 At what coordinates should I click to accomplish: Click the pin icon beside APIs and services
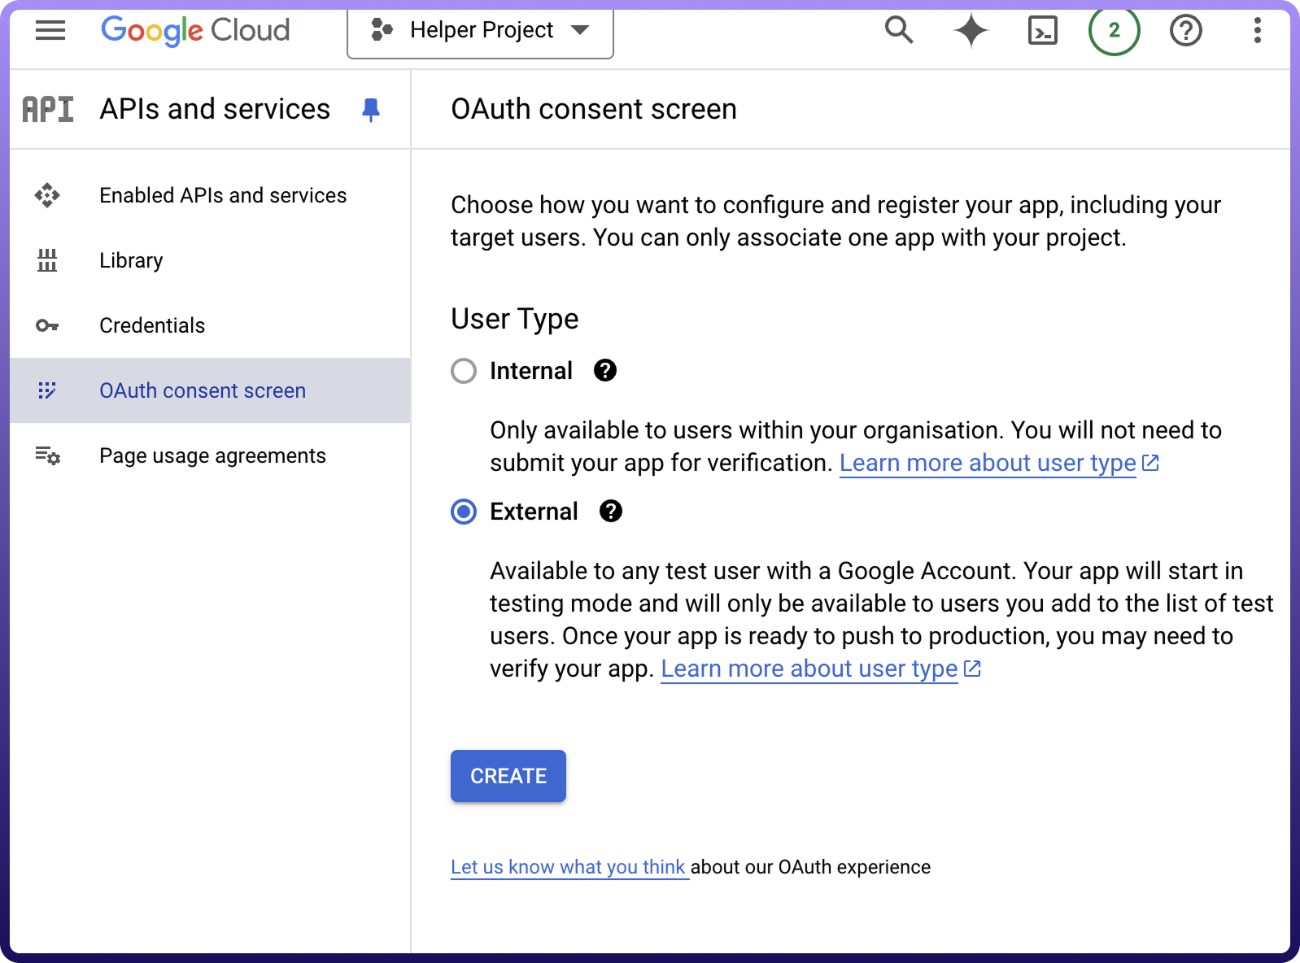(x=371, y=109)
